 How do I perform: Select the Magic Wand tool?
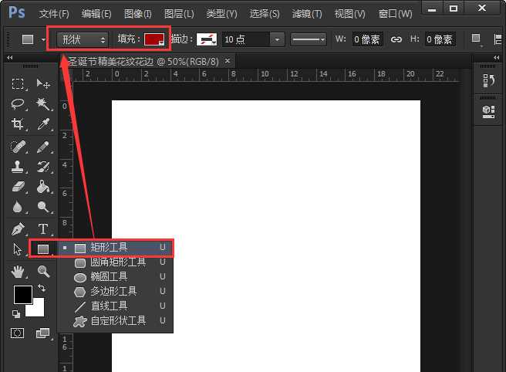point(43,104)
